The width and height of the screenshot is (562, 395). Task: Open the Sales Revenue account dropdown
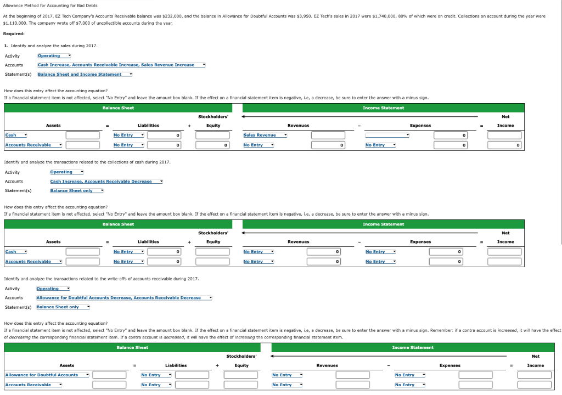coord(265,135)
